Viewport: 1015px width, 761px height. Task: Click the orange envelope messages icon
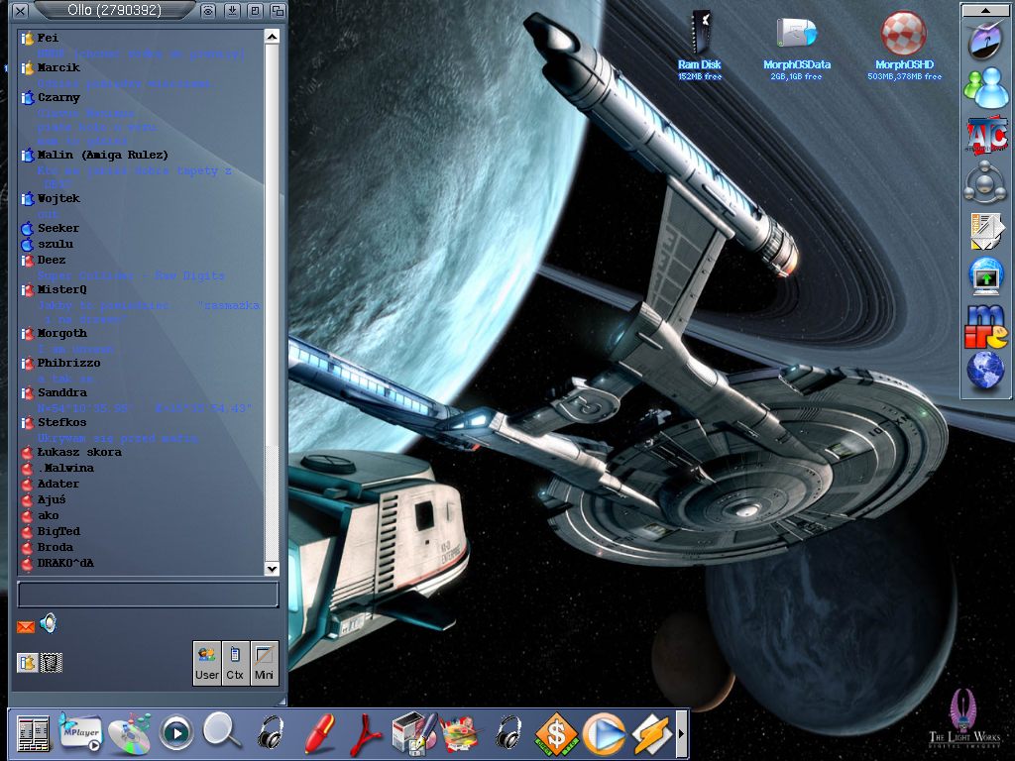click(x=25, y=626)
